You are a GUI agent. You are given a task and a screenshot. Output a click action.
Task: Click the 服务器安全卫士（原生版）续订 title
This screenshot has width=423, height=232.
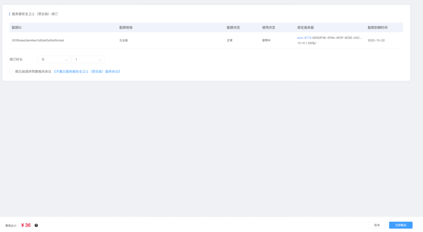tap(35, 14)
